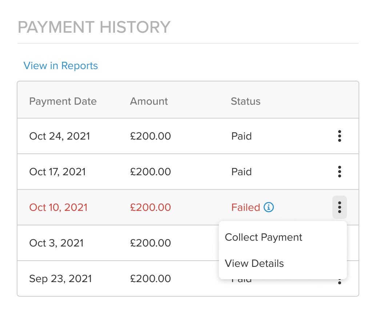Click the red Failed status text

coord(246,207)
